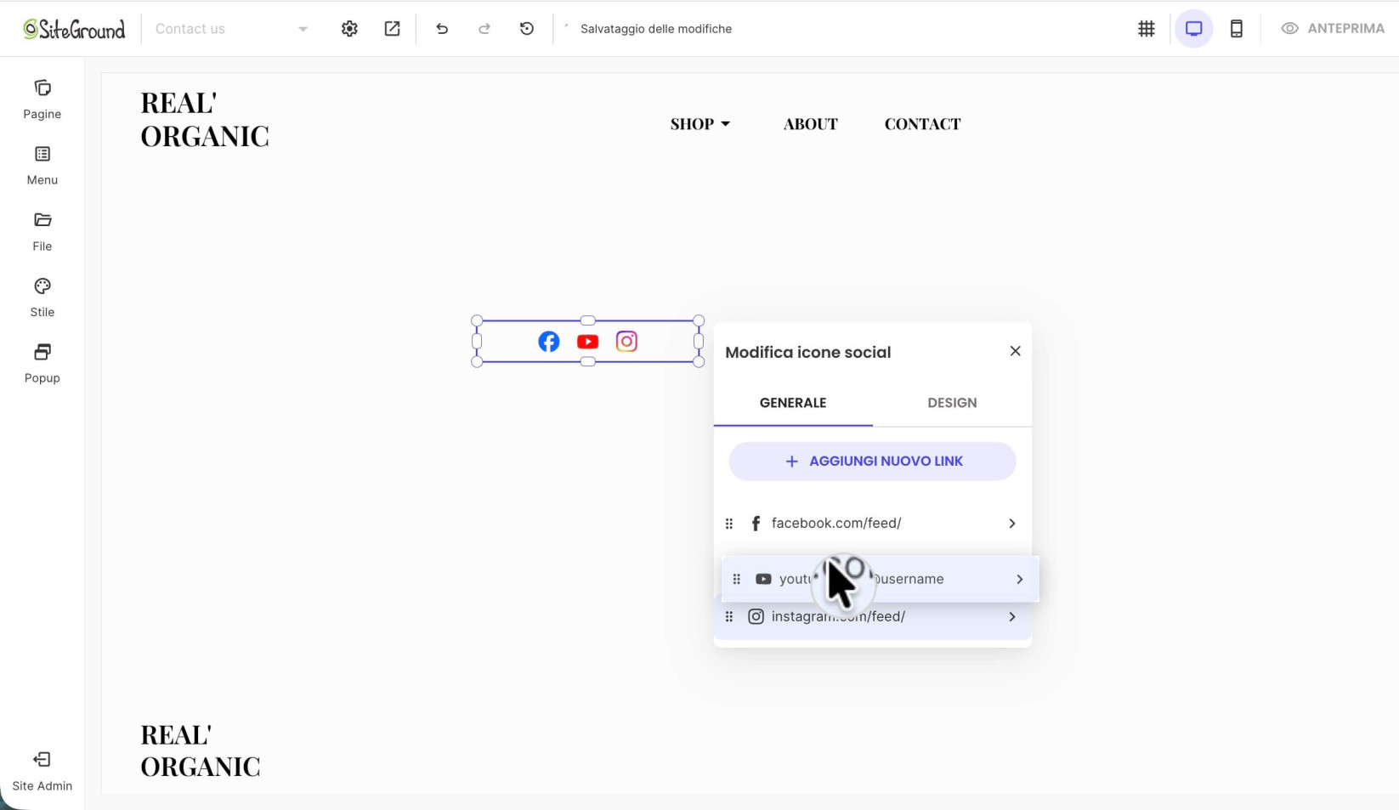Open revision history icon
This screenshot has height=810, width=1399.
coord(527,29)
